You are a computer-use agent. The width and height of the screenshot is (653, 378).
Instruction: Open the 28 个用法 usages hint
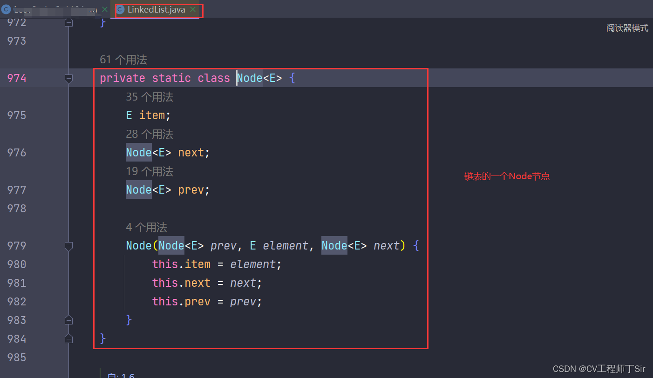(x=150, y=134)
